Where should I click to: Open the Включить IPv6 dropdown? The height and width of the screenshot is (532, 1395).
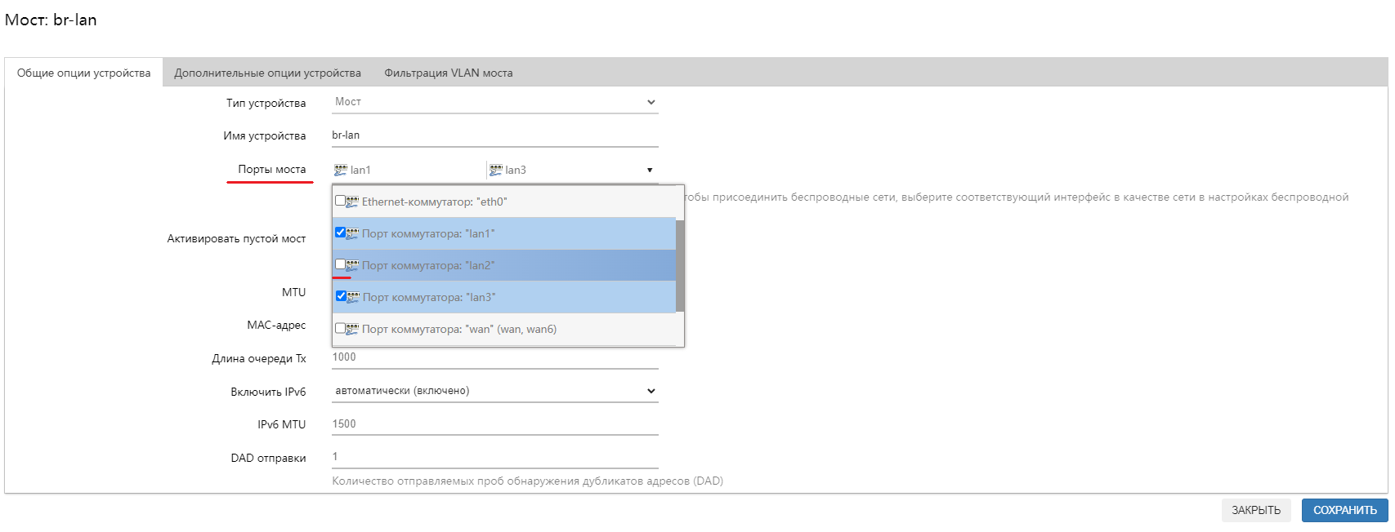494,391
